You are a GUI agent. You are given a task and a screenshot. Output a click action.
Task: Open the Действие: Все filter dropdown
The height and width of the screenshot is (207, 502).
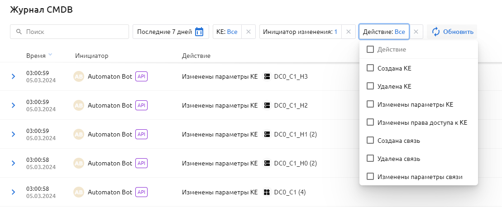[x=384, y=32]
